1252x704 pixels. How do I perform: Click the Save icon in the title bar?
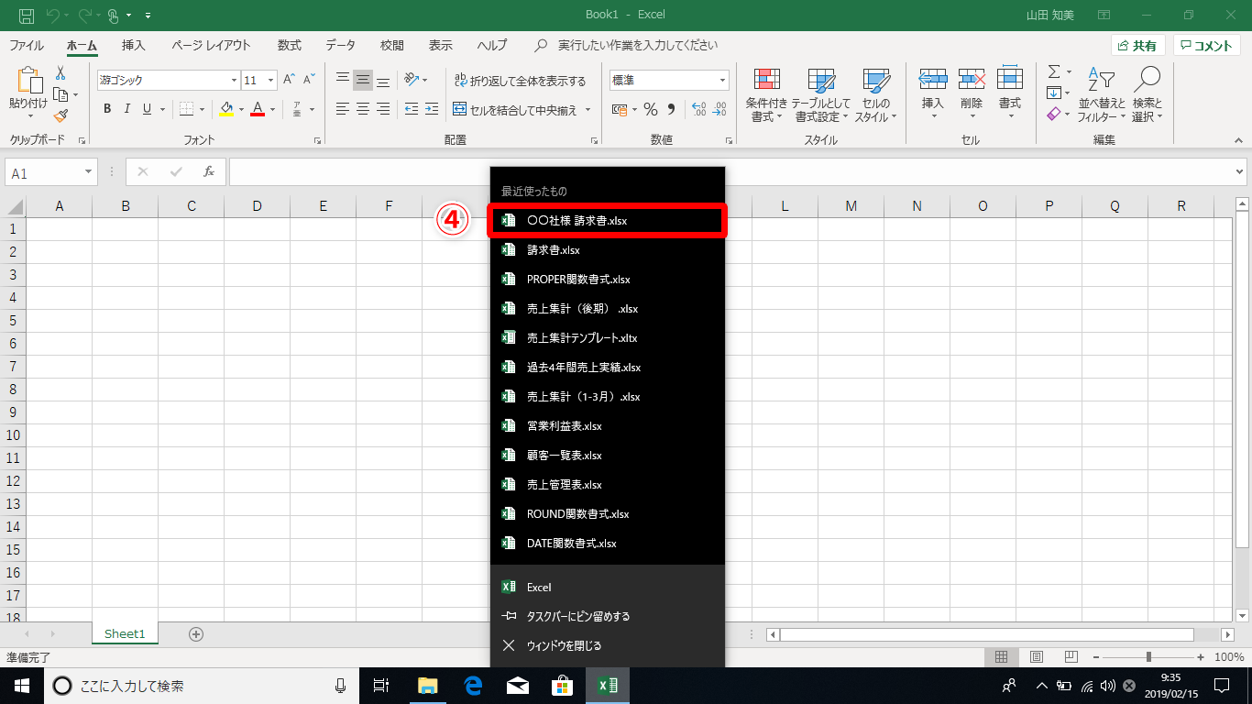(27, 15)
